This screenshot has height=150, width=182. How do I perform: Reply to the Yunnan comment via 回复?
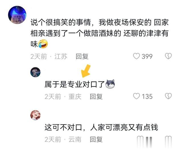96,139
